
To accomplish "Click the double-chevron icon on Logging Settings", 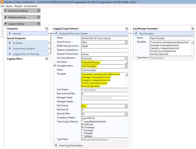I will [38, 24].
